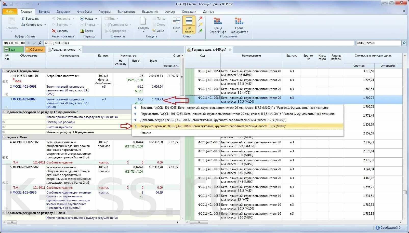The height and width of the screenshot is (233, 409).
Task: Switch to the Объекты tab
Action: point(35,50)
